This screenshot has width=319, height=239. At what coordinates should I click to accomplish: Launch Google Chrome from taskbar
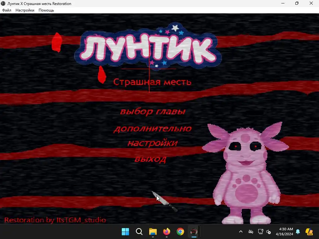180,232
